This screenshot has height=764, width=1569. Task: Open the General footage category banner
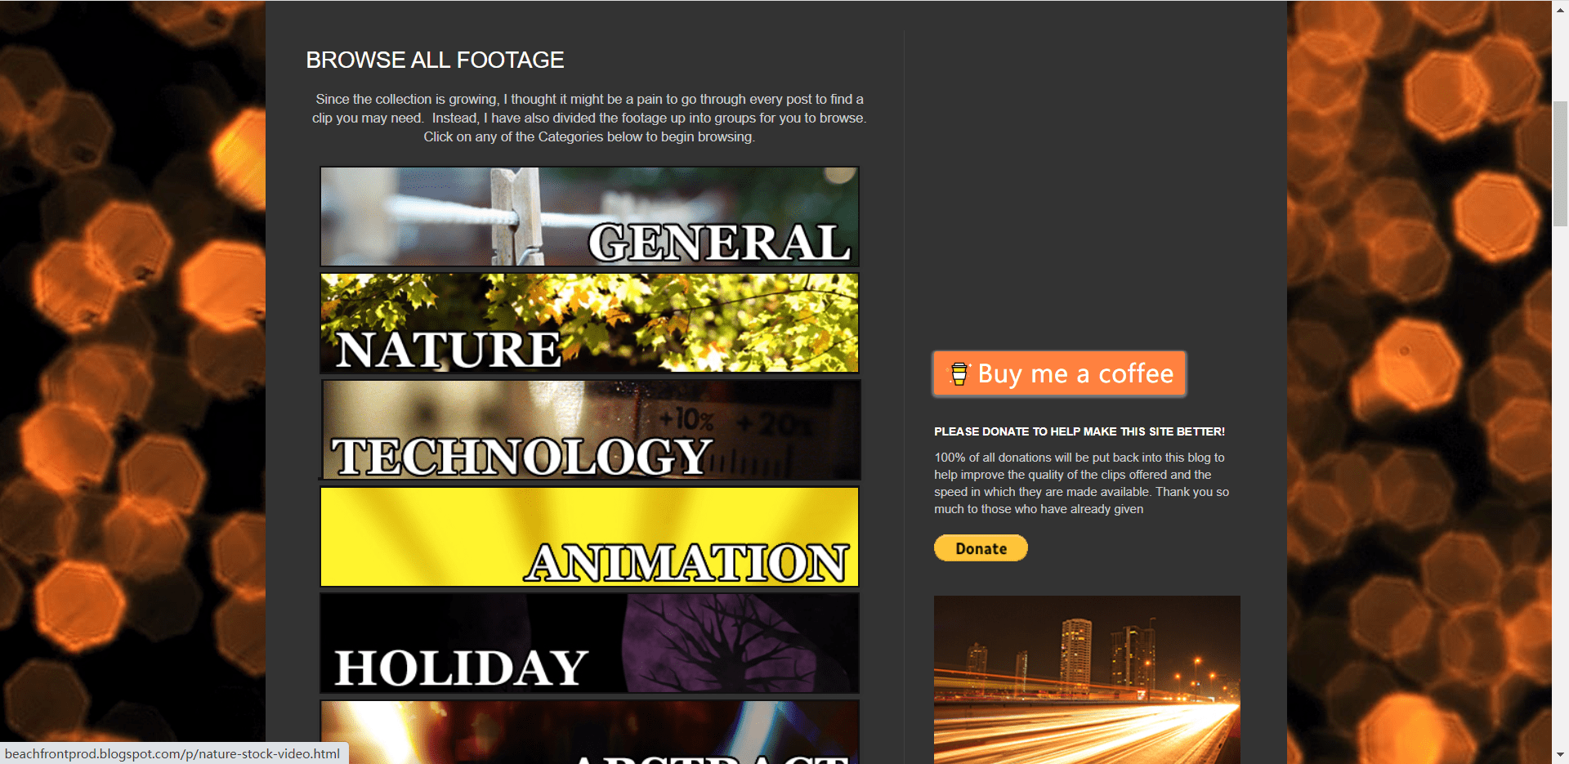tap(589, 217)
